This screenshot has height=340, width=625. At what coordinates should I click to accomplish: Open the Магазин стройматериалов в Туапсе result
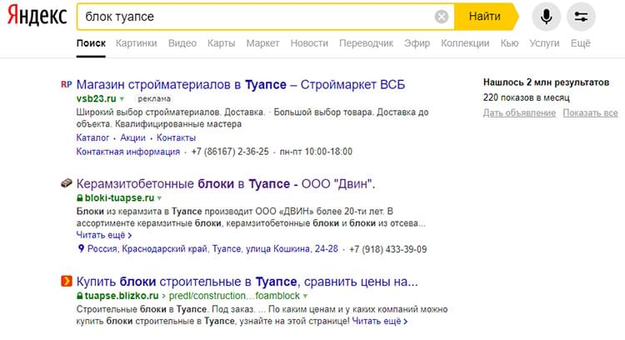pos(241,84)
